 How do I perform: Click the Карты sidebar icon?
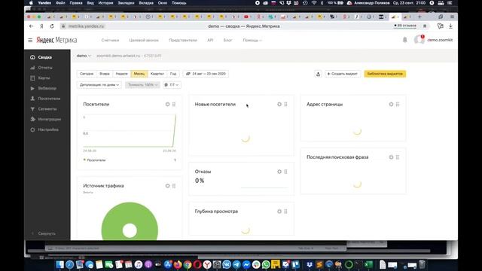[32, 78]
